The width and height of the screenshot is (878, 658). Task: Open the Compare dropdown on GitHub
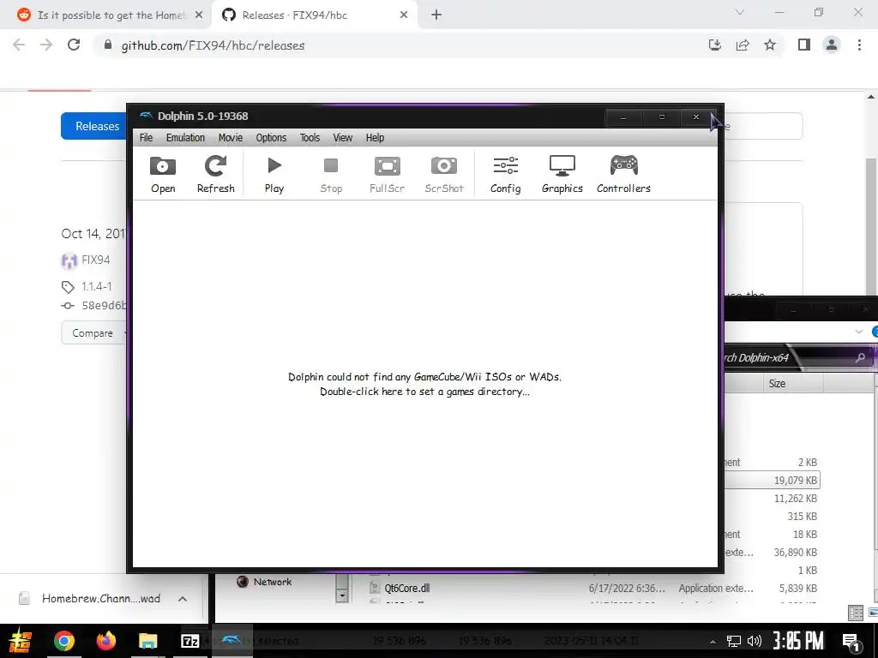(94, 333)
